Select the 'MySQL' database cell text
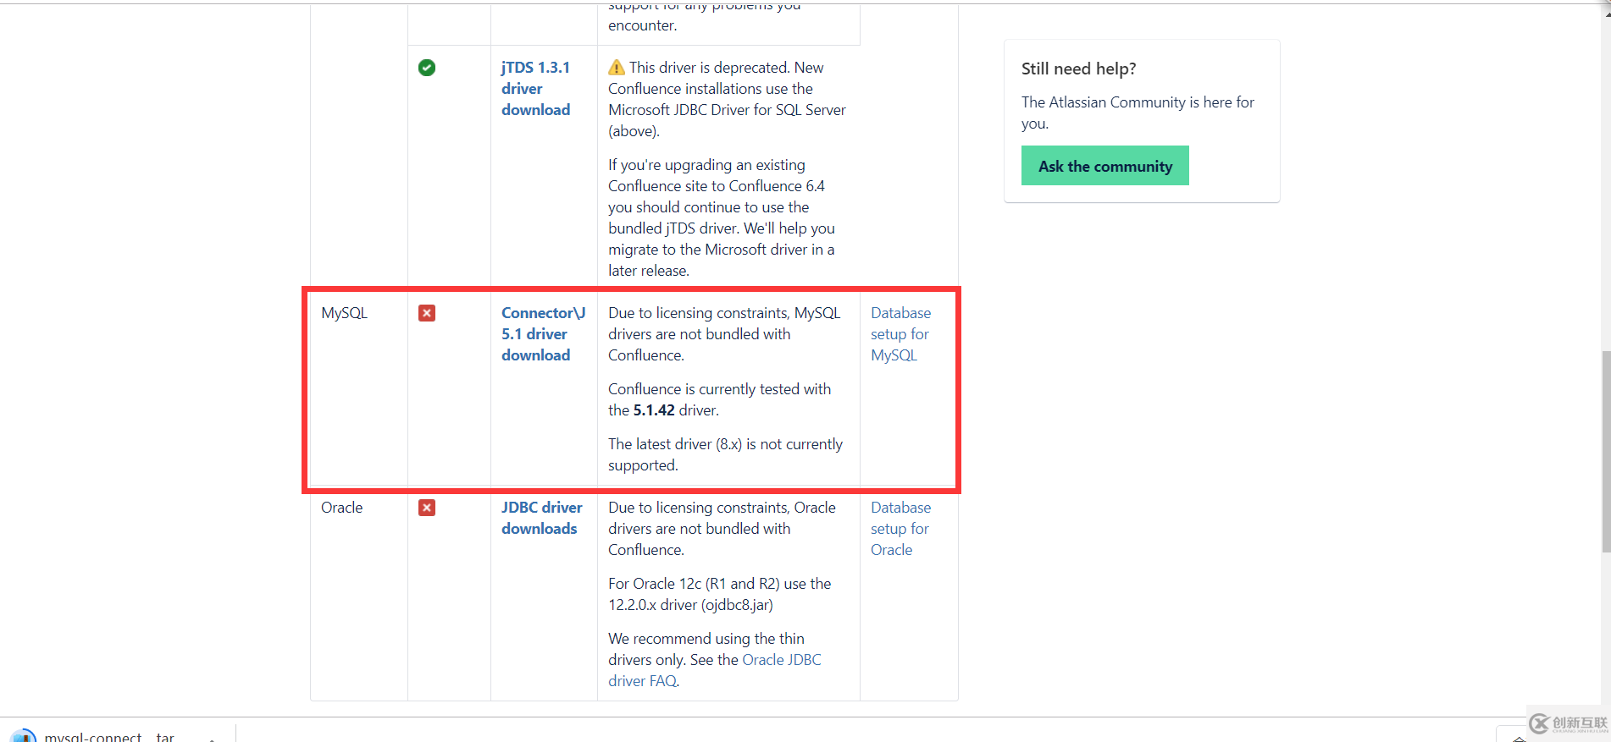 (344, 313)
